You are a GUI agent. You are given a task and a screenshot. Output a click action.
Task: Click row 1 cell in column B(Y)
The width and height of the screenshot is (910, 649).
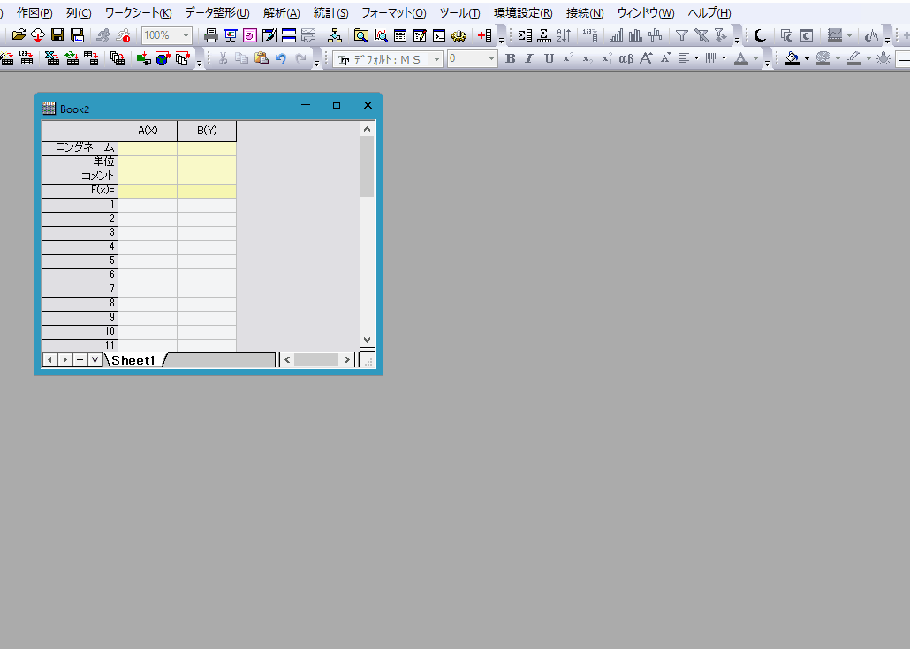point(207,204)
